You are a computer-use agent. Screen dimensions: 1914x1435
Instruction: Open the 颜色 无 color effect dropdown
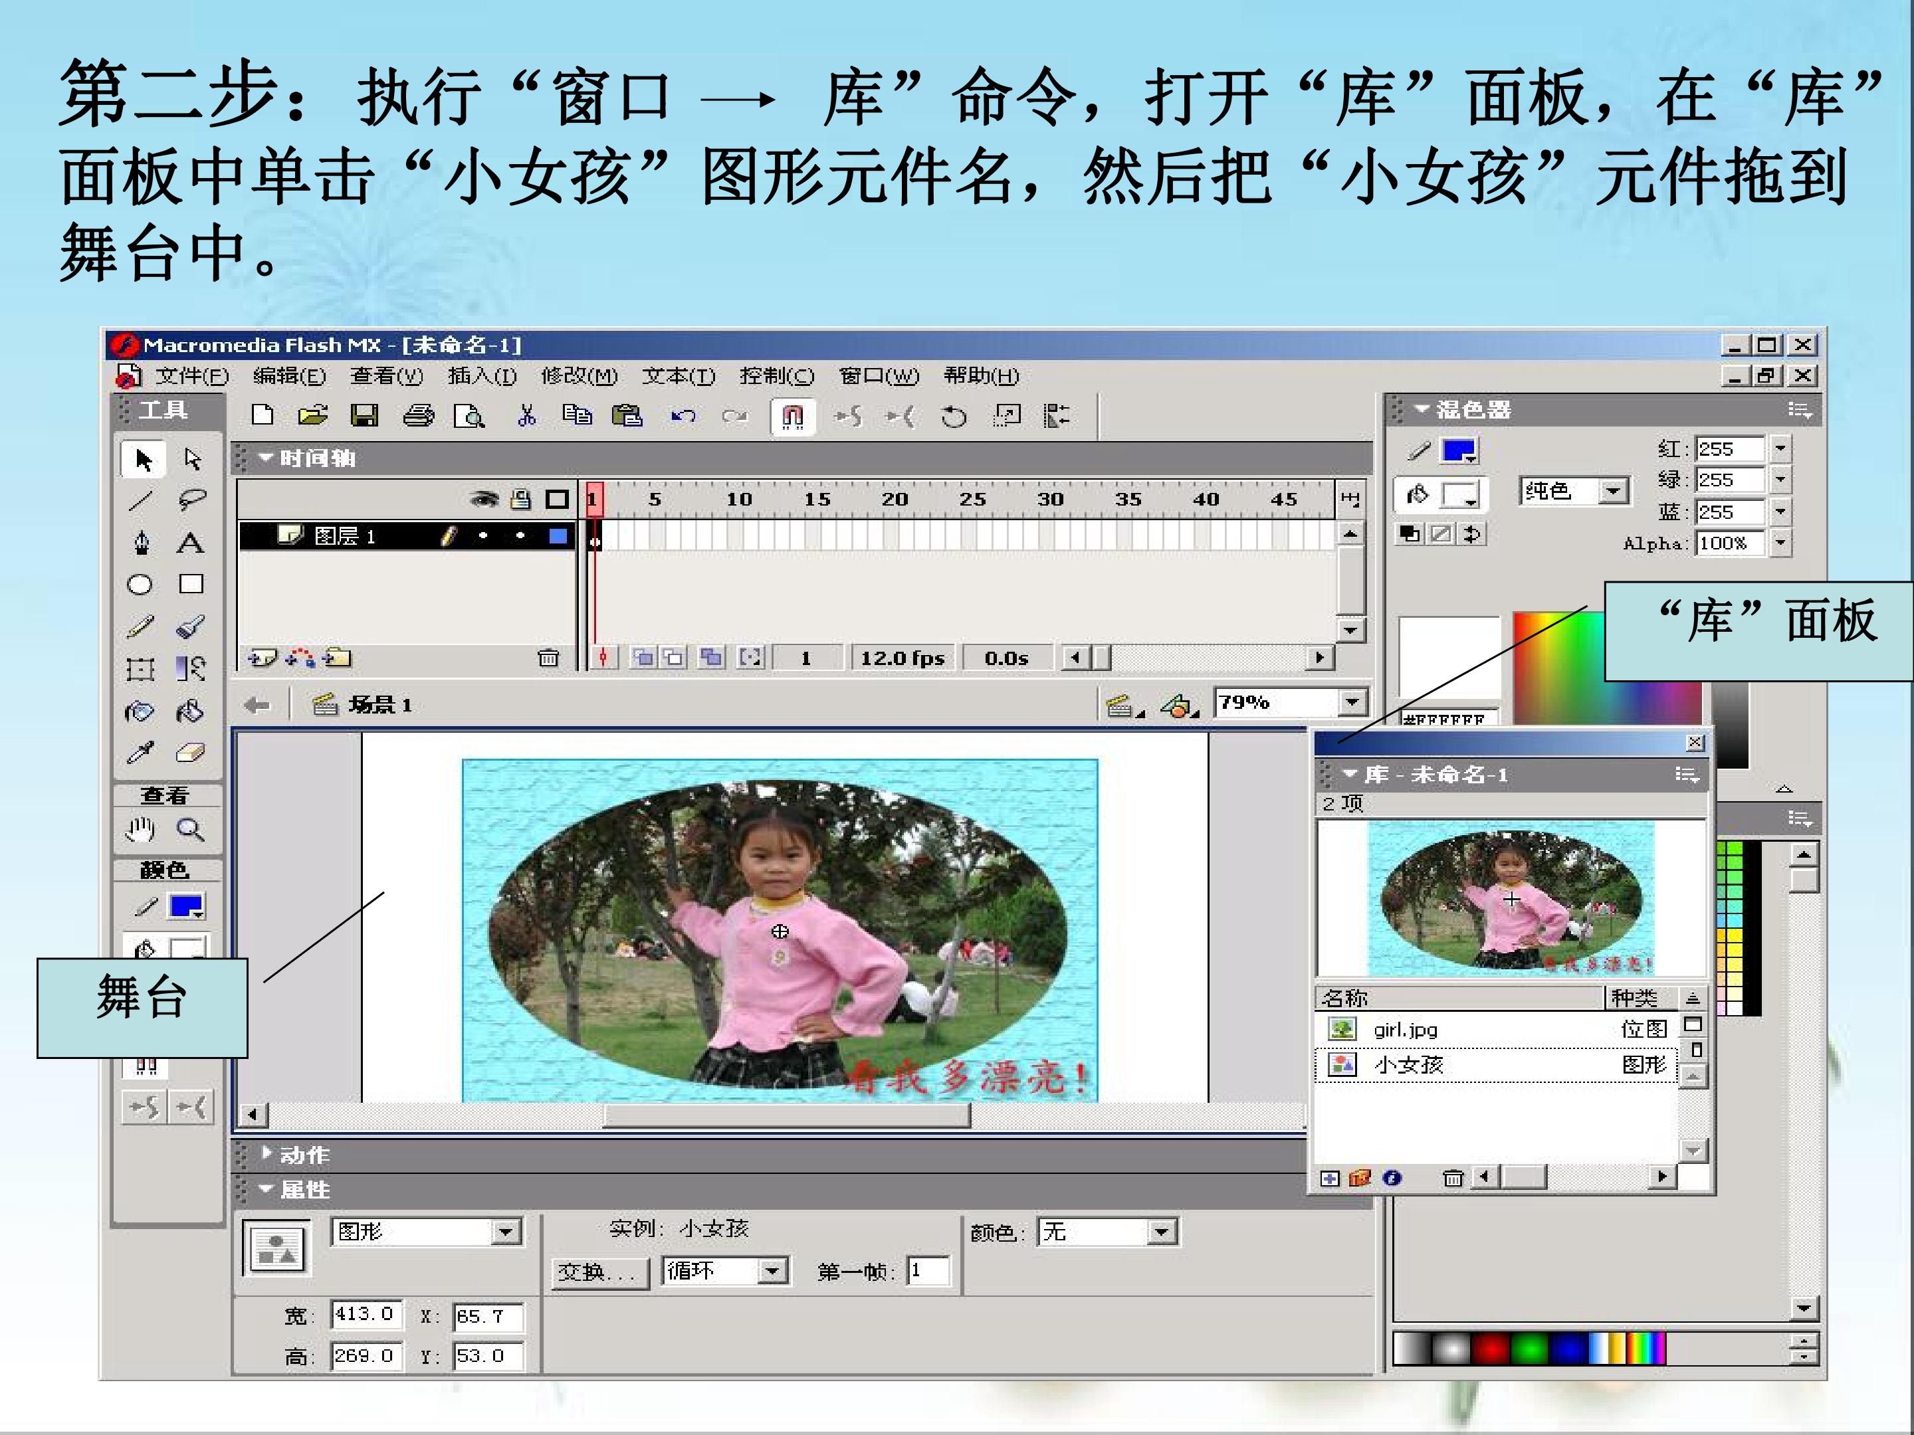1161,1232
